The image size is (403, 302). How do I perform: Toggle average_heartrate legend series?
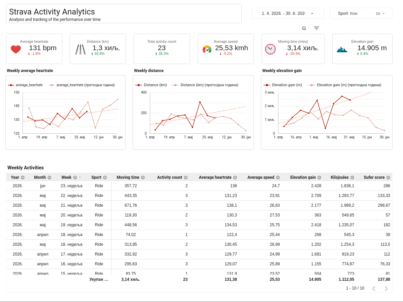pos(25,85)
